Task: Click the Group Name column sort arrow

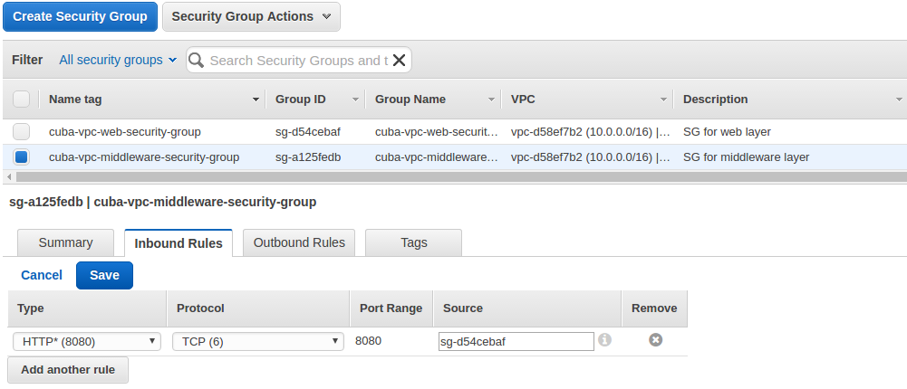Action: pos(491,100)
